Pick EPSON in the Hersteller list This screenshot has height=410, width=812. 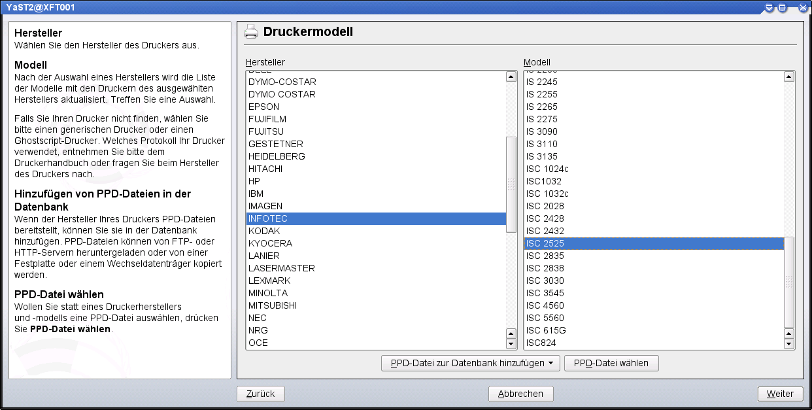pyautogui.click(x=263, y=107)
